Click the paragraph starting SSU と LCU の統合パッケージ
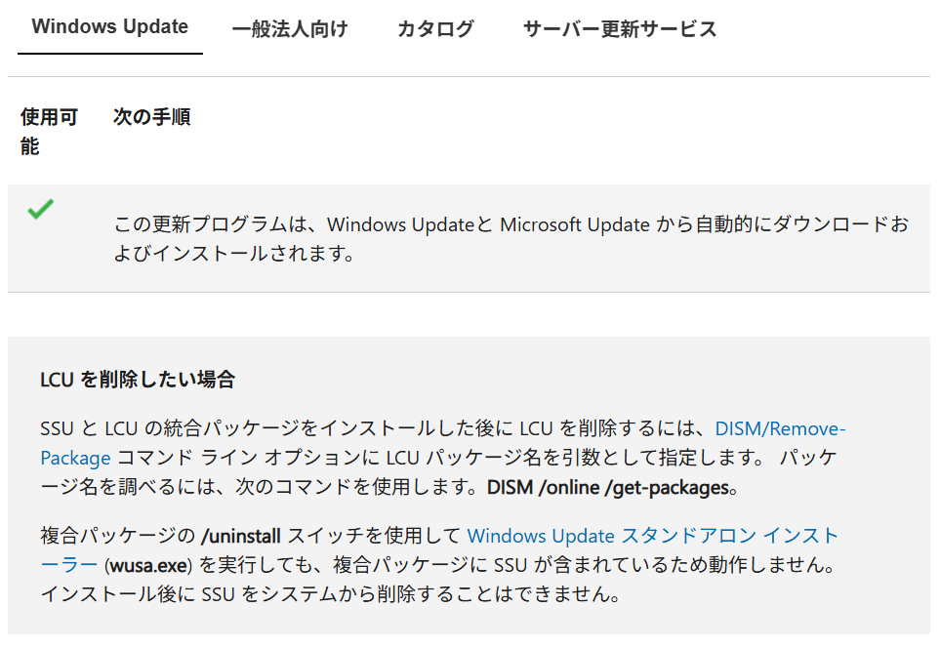Screen dimensions: 940x647 click(443, 459)
